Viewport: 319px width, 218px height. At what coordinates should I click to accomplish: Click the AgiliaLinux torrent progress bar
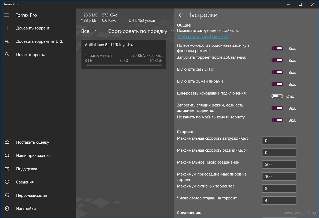pos(124,65)
